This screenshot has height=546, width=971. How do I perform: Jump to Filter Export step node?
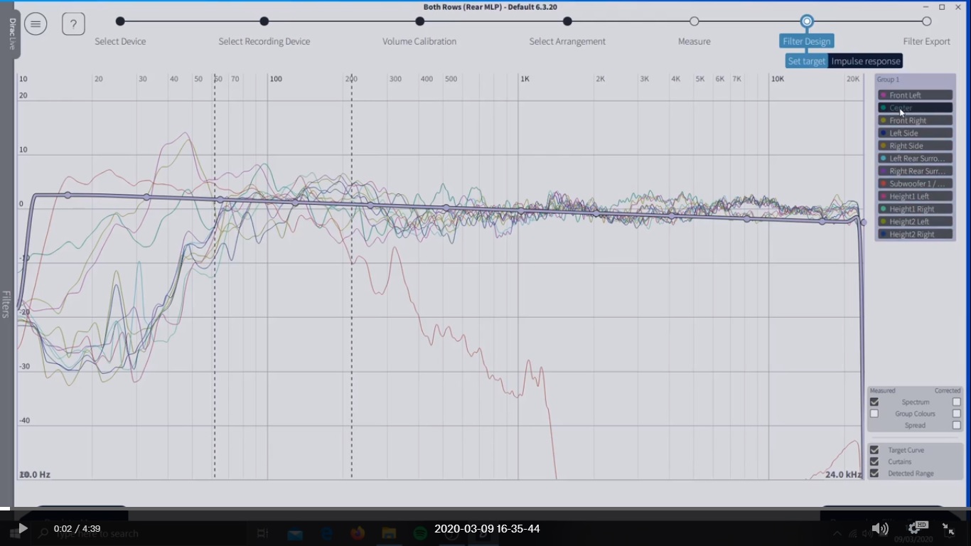(x=926, y=21)
